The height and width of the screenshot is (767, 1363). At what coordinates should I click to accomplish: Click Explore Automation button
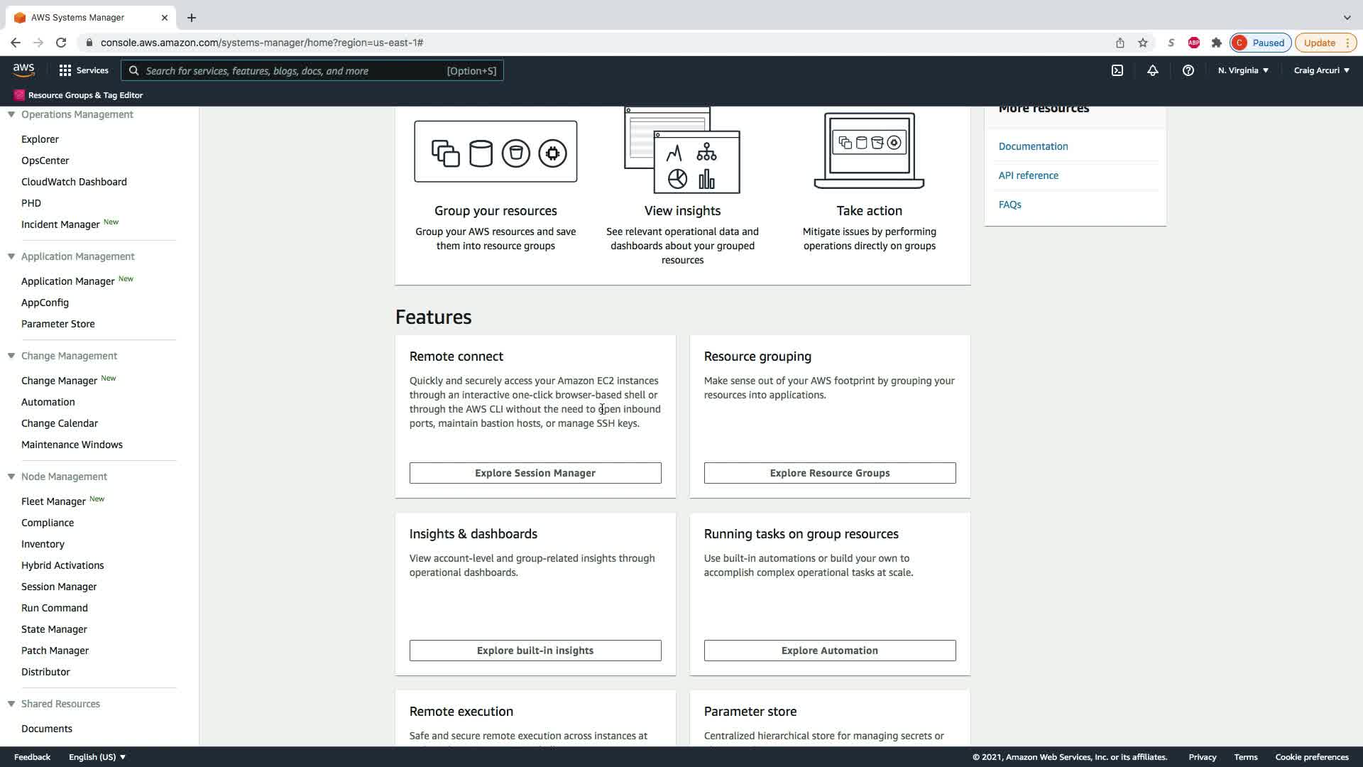pos(829,651)
